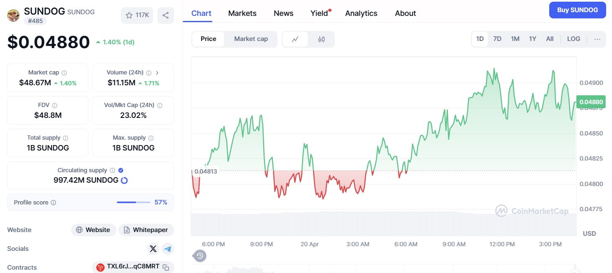Click the Market cap info icon

[64, 73]
